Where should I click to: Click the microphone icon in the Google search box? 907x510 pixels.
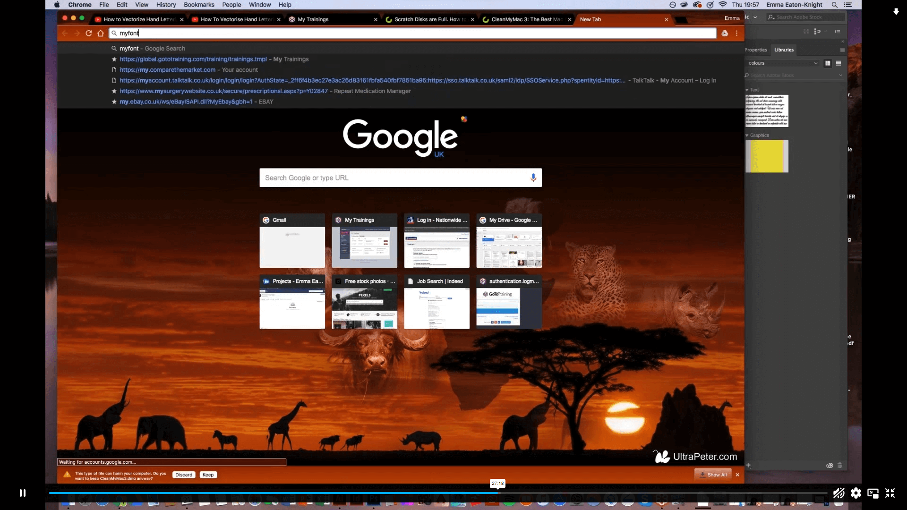coord(533,178)
